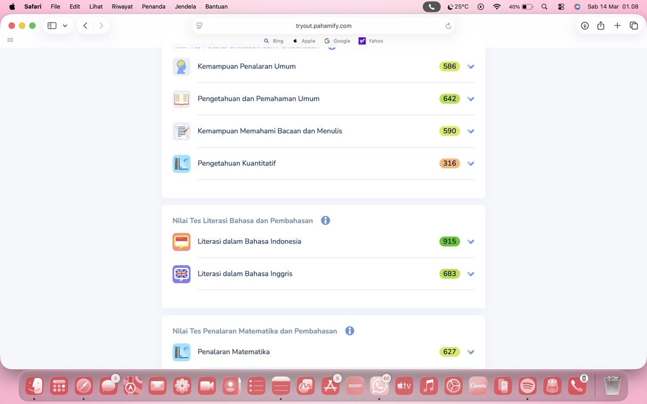The width and height of the screenshot is (647, 404).
Task: Launch Zoom from the Dock
Action: pos(355,386)
